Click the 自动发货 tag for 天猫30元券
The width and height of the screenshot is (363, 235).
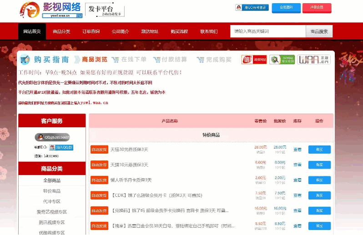pos(99,150)
